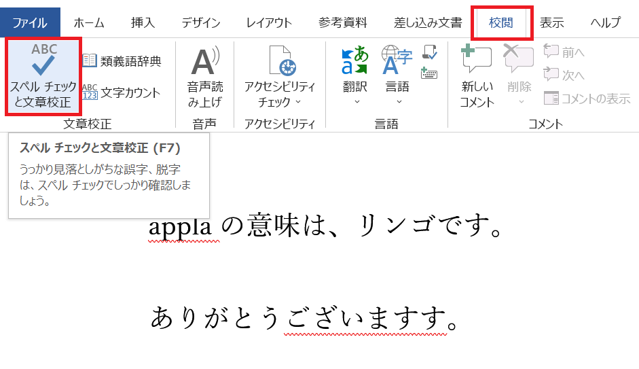The image size is (639, 369).
Task: Expand the アクセシビリティ チェック dropdown arrow
Action: click(x=298, y=102)
